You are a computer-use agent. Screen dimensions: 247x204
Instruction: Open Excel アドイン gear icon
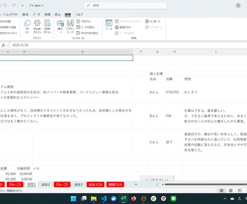click(x=37, y=26)
